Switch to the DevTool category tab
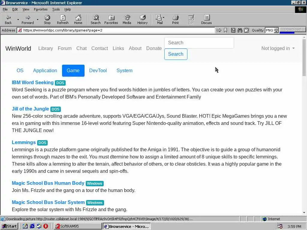 [x=98, y=71]
